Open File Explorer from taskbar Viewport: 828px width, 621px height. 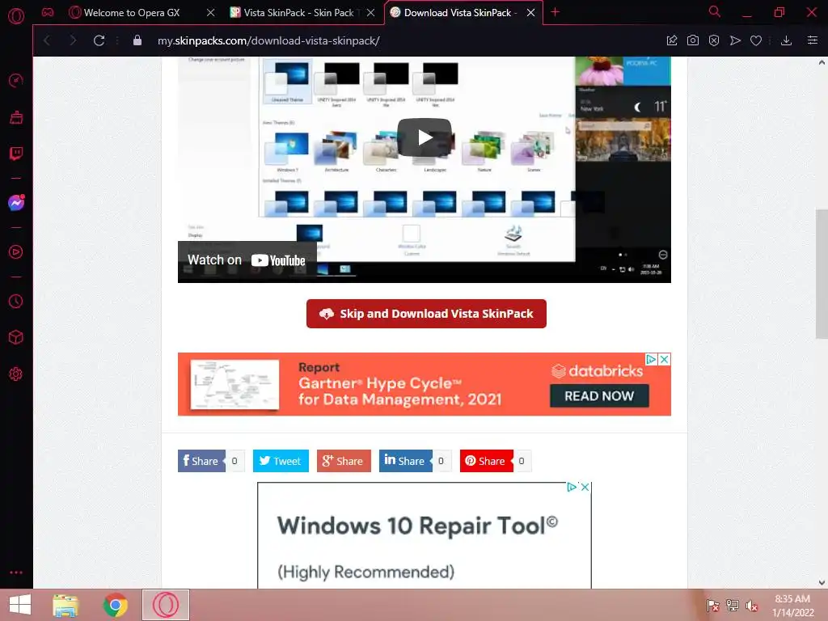coord(66,605)
